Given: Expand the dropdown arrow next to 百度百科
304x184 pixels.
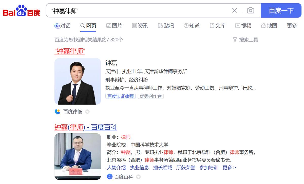Looking at the screenshot, I should point(138,177).
